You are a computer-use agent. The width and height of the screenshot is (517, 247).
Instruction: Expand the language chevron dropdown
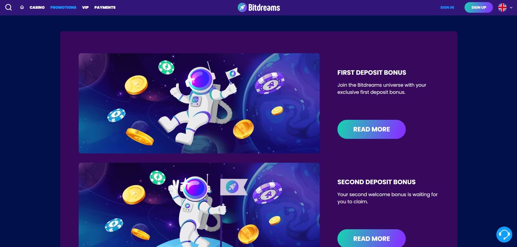pos(511,8)
